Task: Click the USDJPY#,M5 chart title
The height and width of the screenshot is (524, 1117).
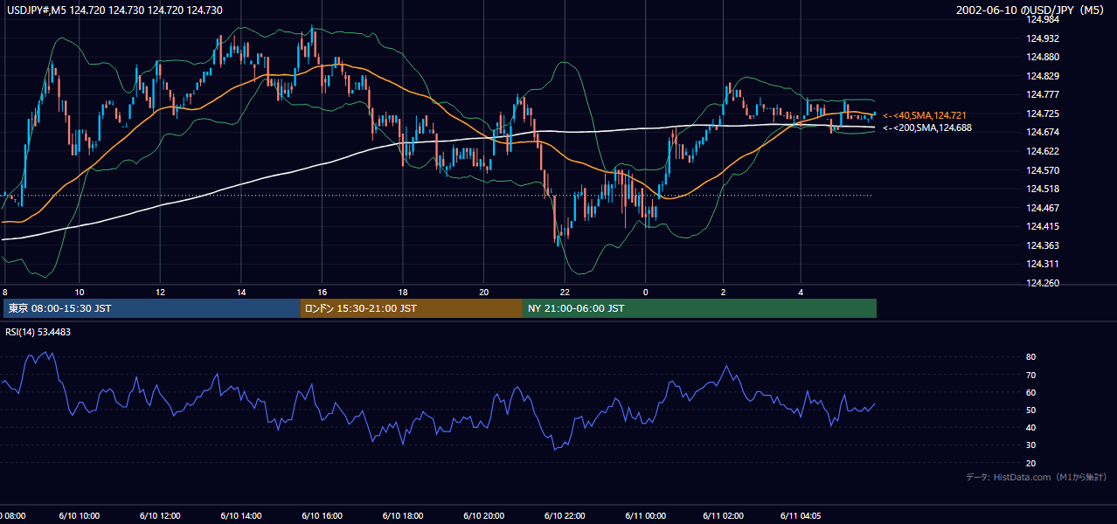Action: (114, 10)
